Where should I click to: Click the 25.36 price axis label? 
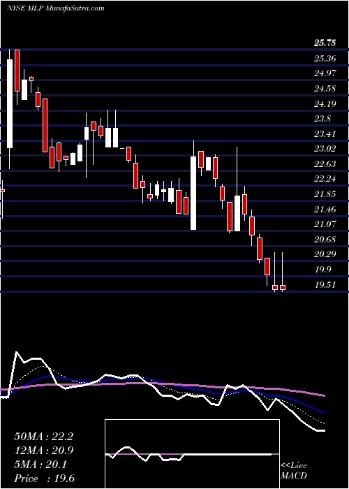coord(325,58)
